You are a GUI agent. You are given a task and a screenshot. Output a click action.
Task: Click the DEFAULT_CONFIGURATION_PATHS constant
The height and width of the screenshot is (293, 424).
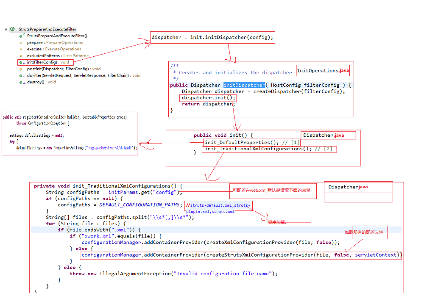(139, 205)
